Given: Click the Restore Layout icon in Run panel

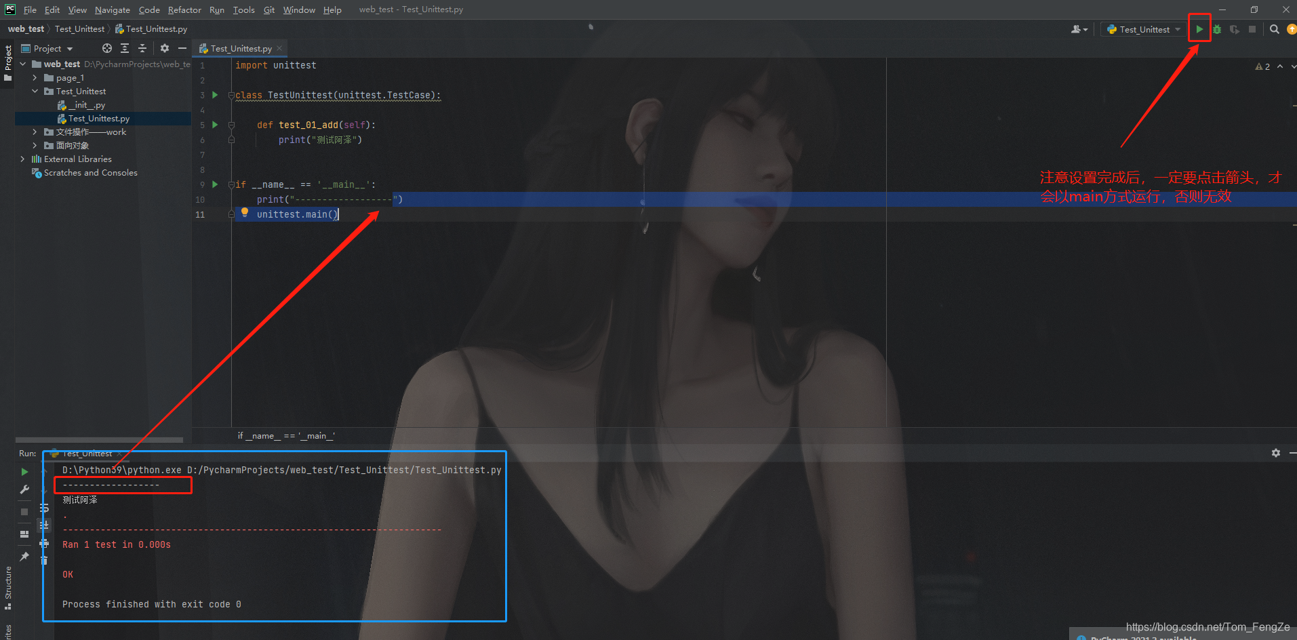Looking at the screenshot, I should coord(24,534).
